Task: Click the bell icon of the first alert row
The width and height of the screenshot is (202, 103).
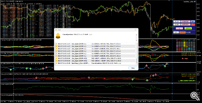Action: click(x=56, y=44)
